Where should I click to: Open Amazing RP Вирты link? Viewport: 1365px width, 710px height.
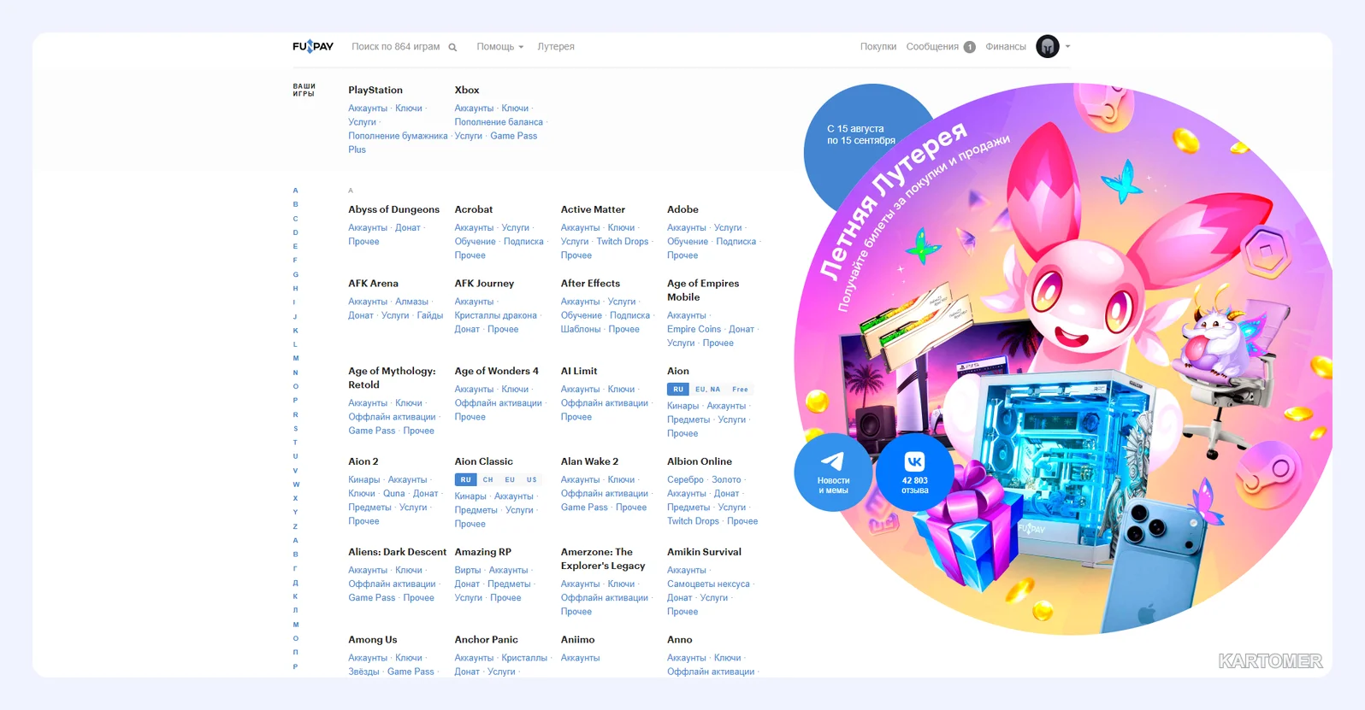coord(468,571)
